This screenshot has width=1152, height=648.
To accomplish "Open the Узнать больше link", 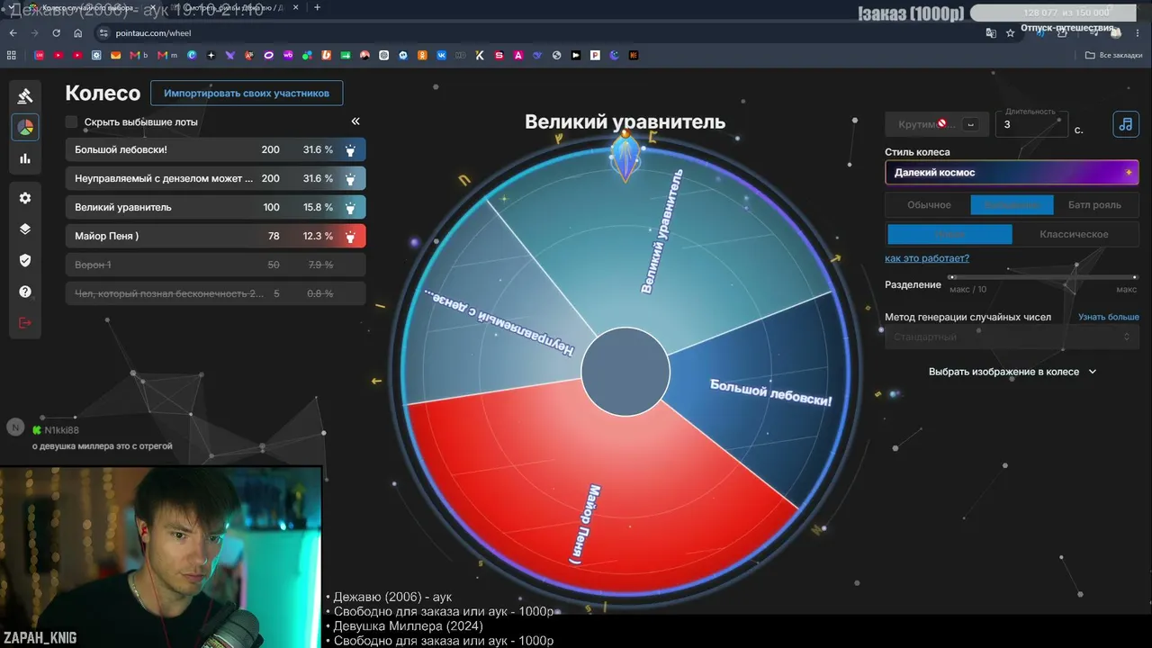I will click(1109, 317).
